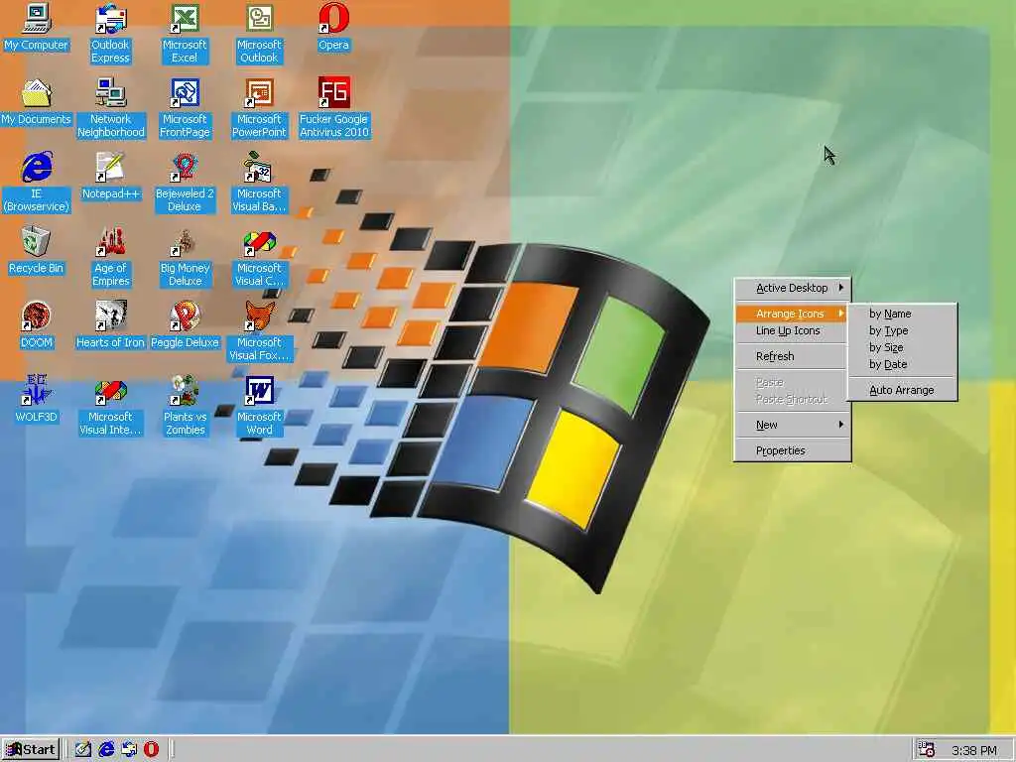Select the Recycle Bin icon
This screenshot has height=762, width=1016.
[37, 251]
